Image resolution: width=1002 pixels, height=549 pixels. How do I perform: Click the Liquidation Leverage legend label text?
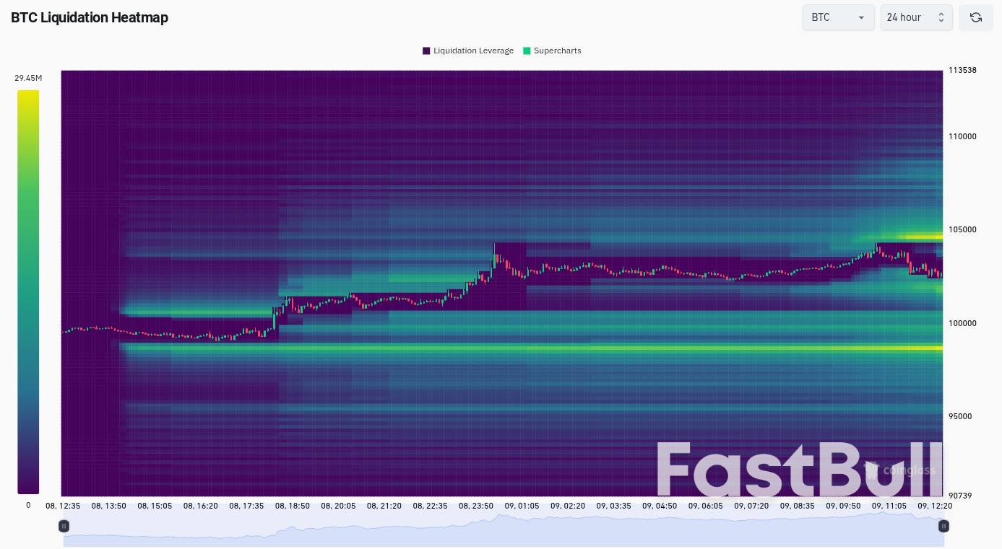[x=473, y=50]
